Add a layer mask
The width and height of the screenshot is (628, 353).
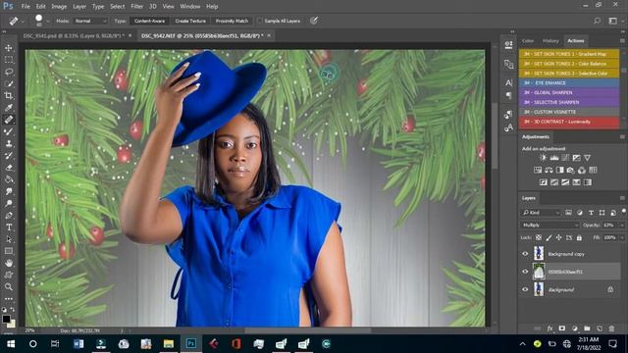pyautogui.click(x=562, y=328)
